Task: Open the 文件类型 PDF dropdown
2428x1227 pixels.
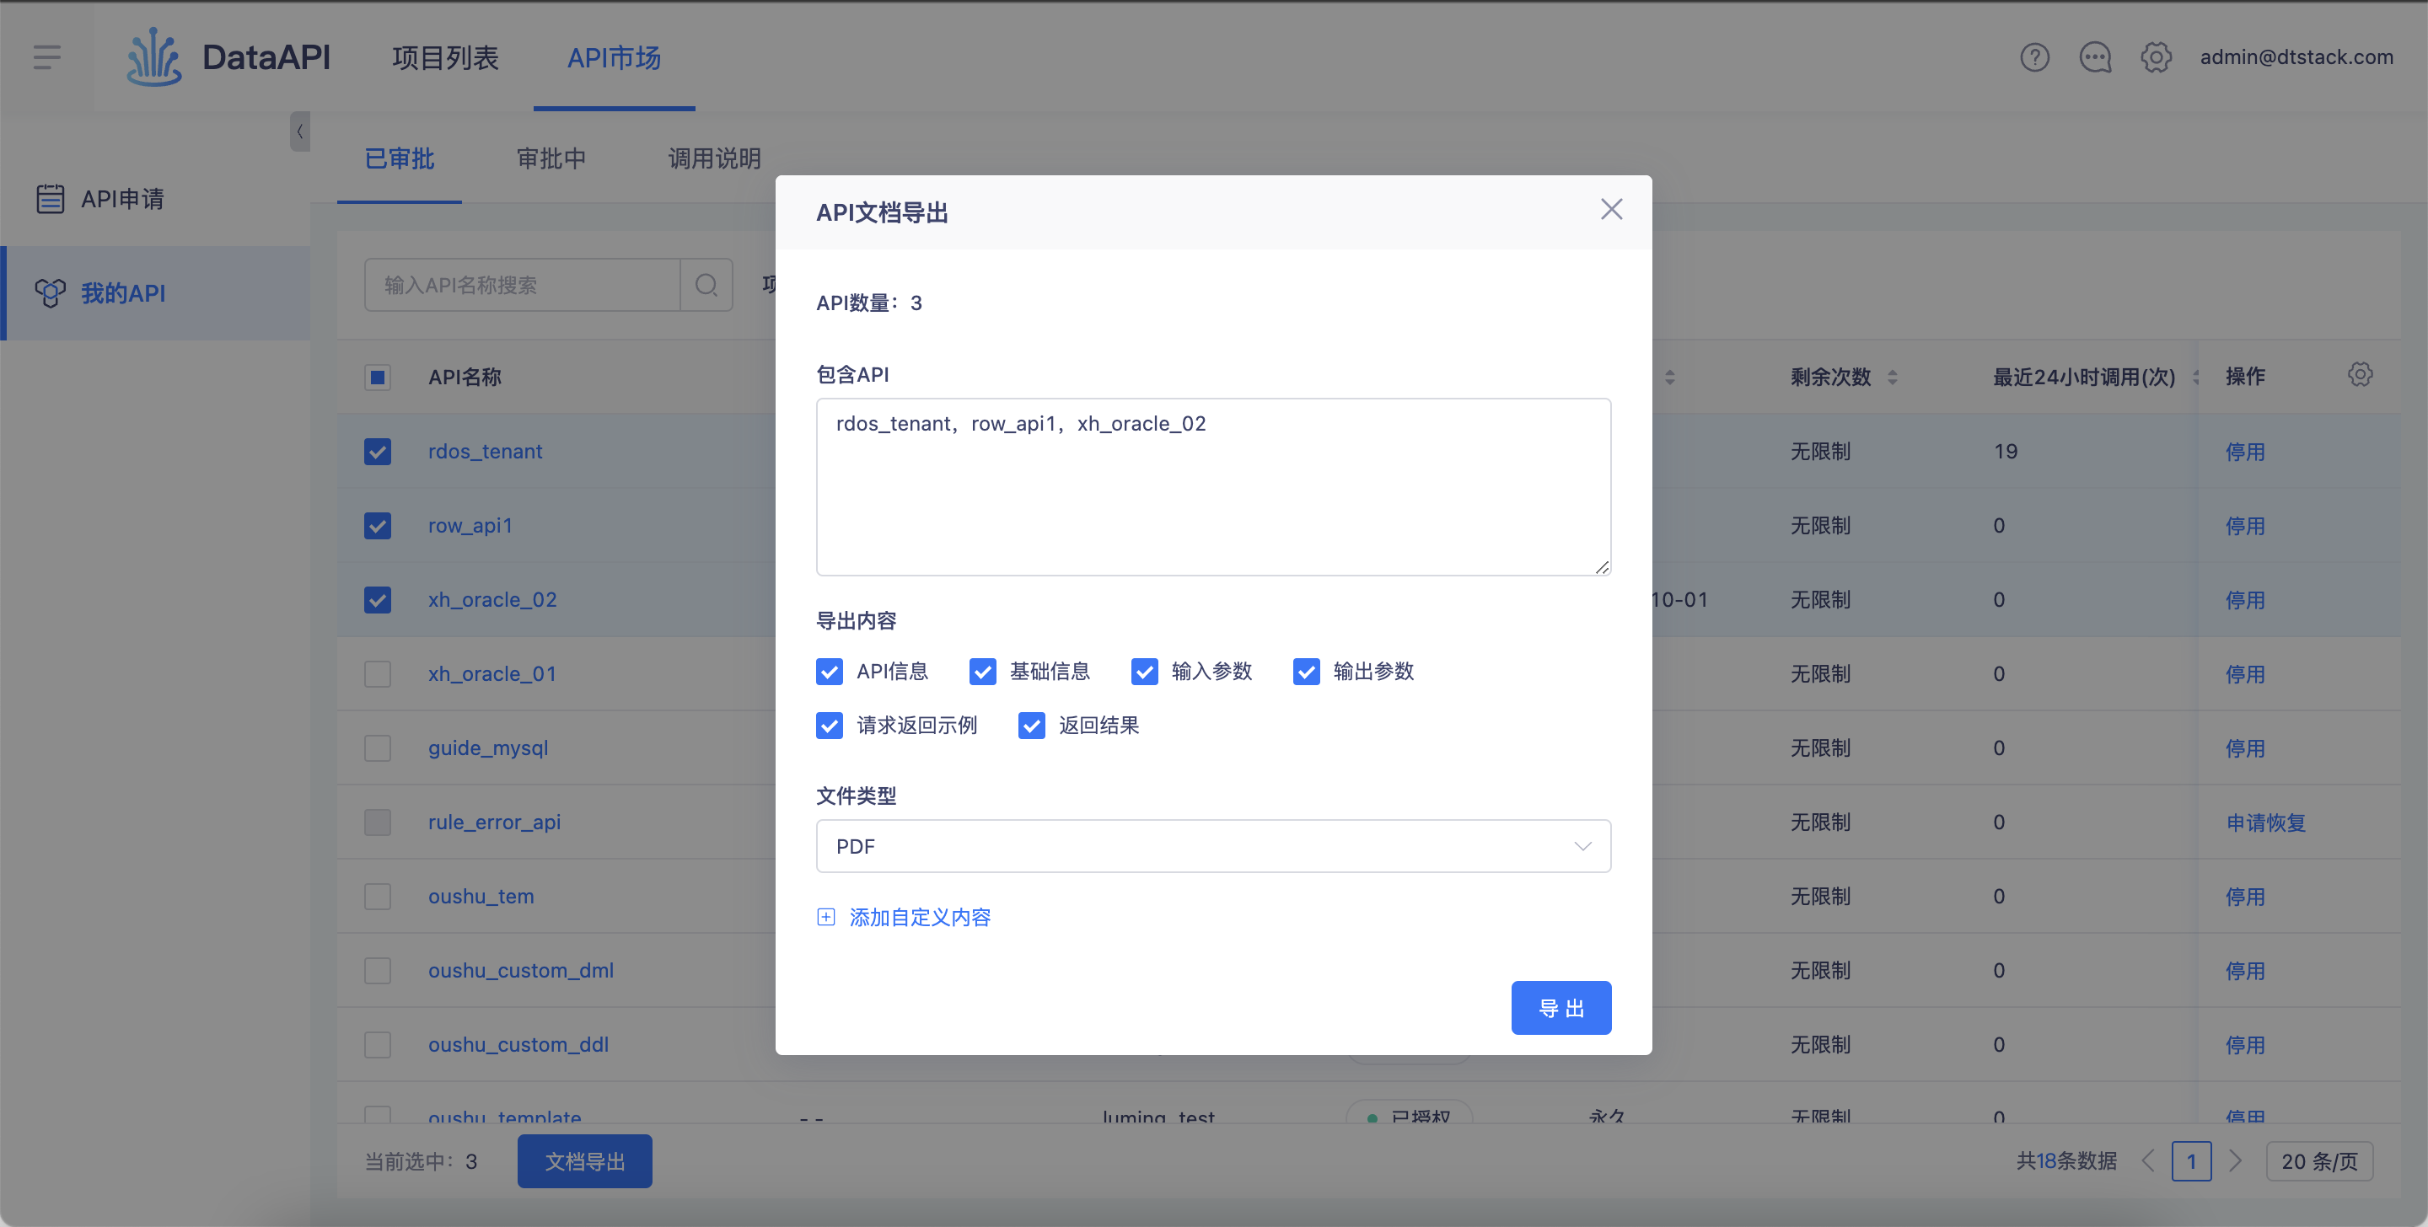Action: pos(1213,846)
